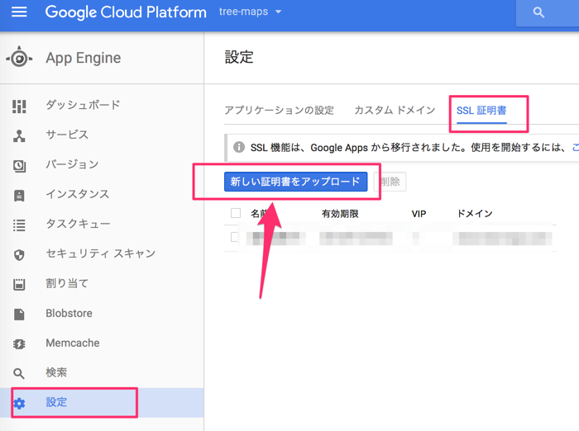Click the 削除 delete button
The image size is (579, 431).
point(390,182)
